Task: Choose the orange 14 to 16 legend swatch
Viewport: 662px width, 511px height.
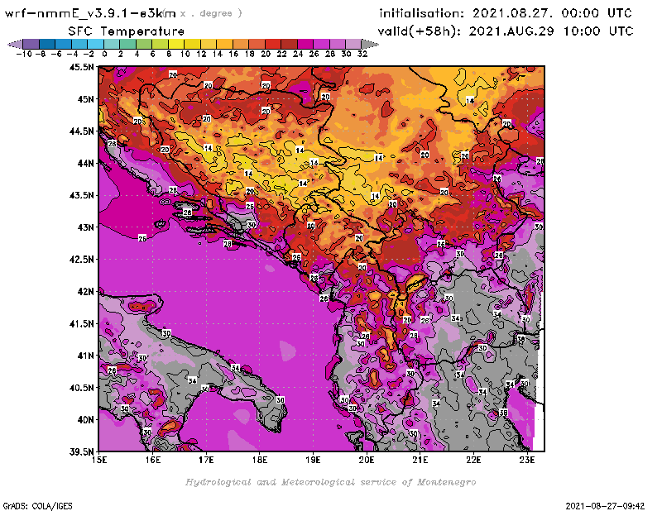Action: click(224, 44)
